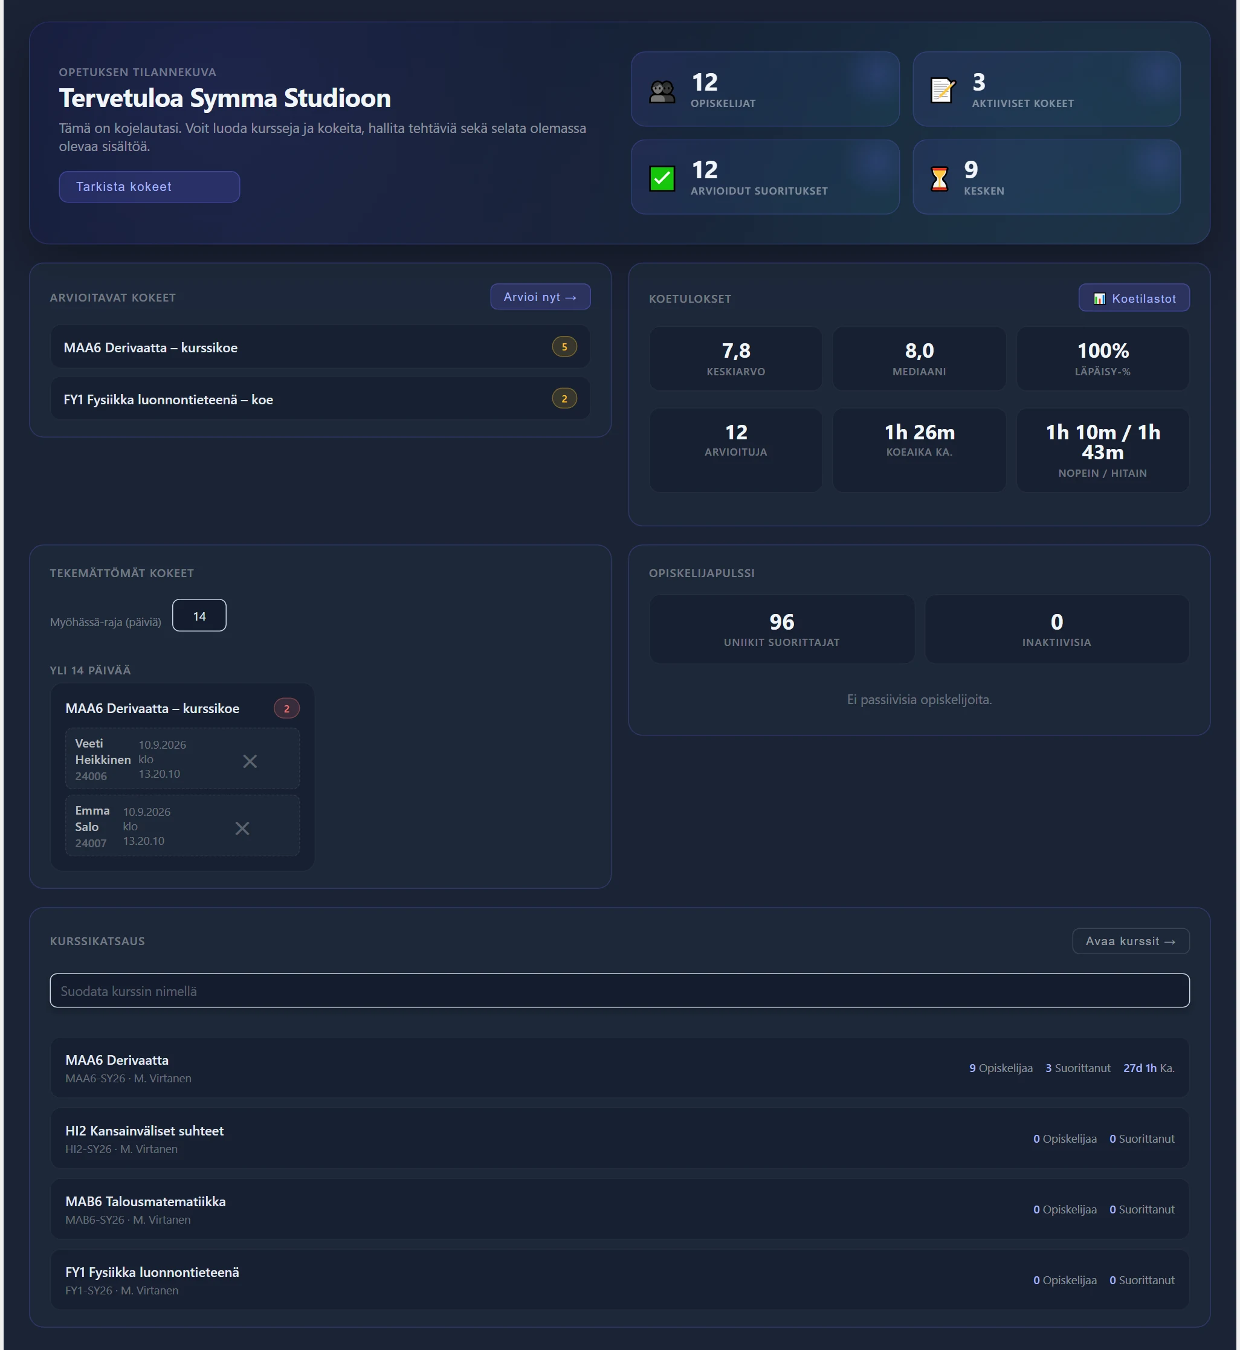Click Avaa kurssit button
The image size is (1240, 1350).
(1130, 941)
